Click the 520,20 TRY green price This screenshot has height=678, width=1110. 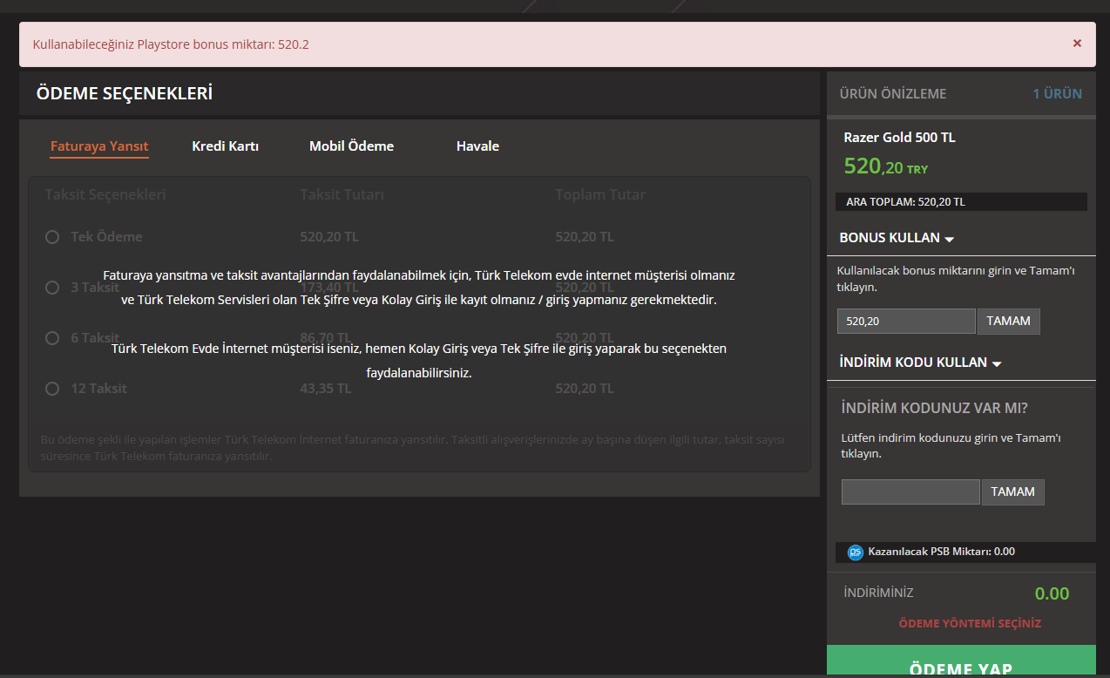click(x=886, y=166)
